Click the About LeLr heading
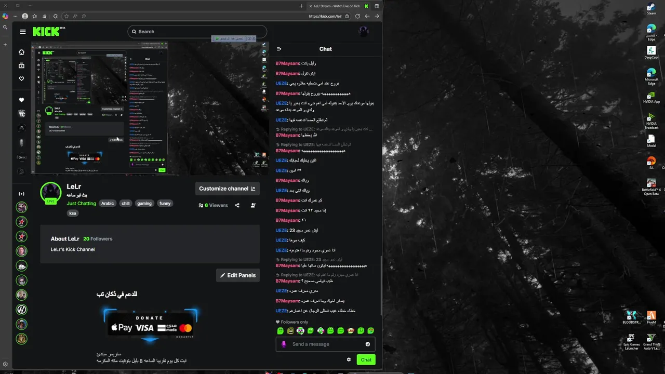 click(x=65, y=239)
